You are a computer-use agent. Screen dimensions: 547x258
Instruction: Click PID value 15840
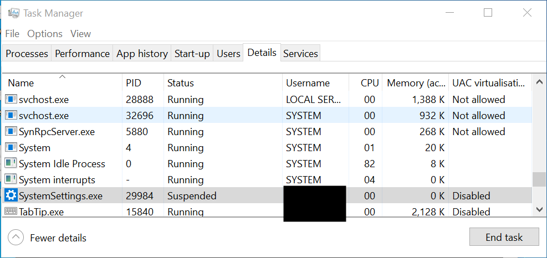pos(140,212)
